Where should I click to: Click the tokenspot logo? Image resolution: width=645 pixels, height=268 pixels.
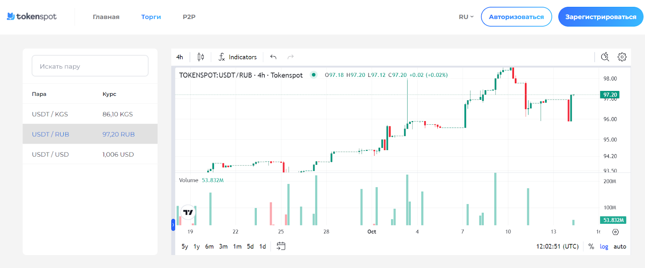point(31,16)
